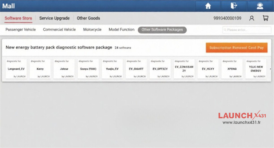The height and width of the screenshot is (148, 274).
Task: Select Passenger Vehicle category
Action: [21, 30]
